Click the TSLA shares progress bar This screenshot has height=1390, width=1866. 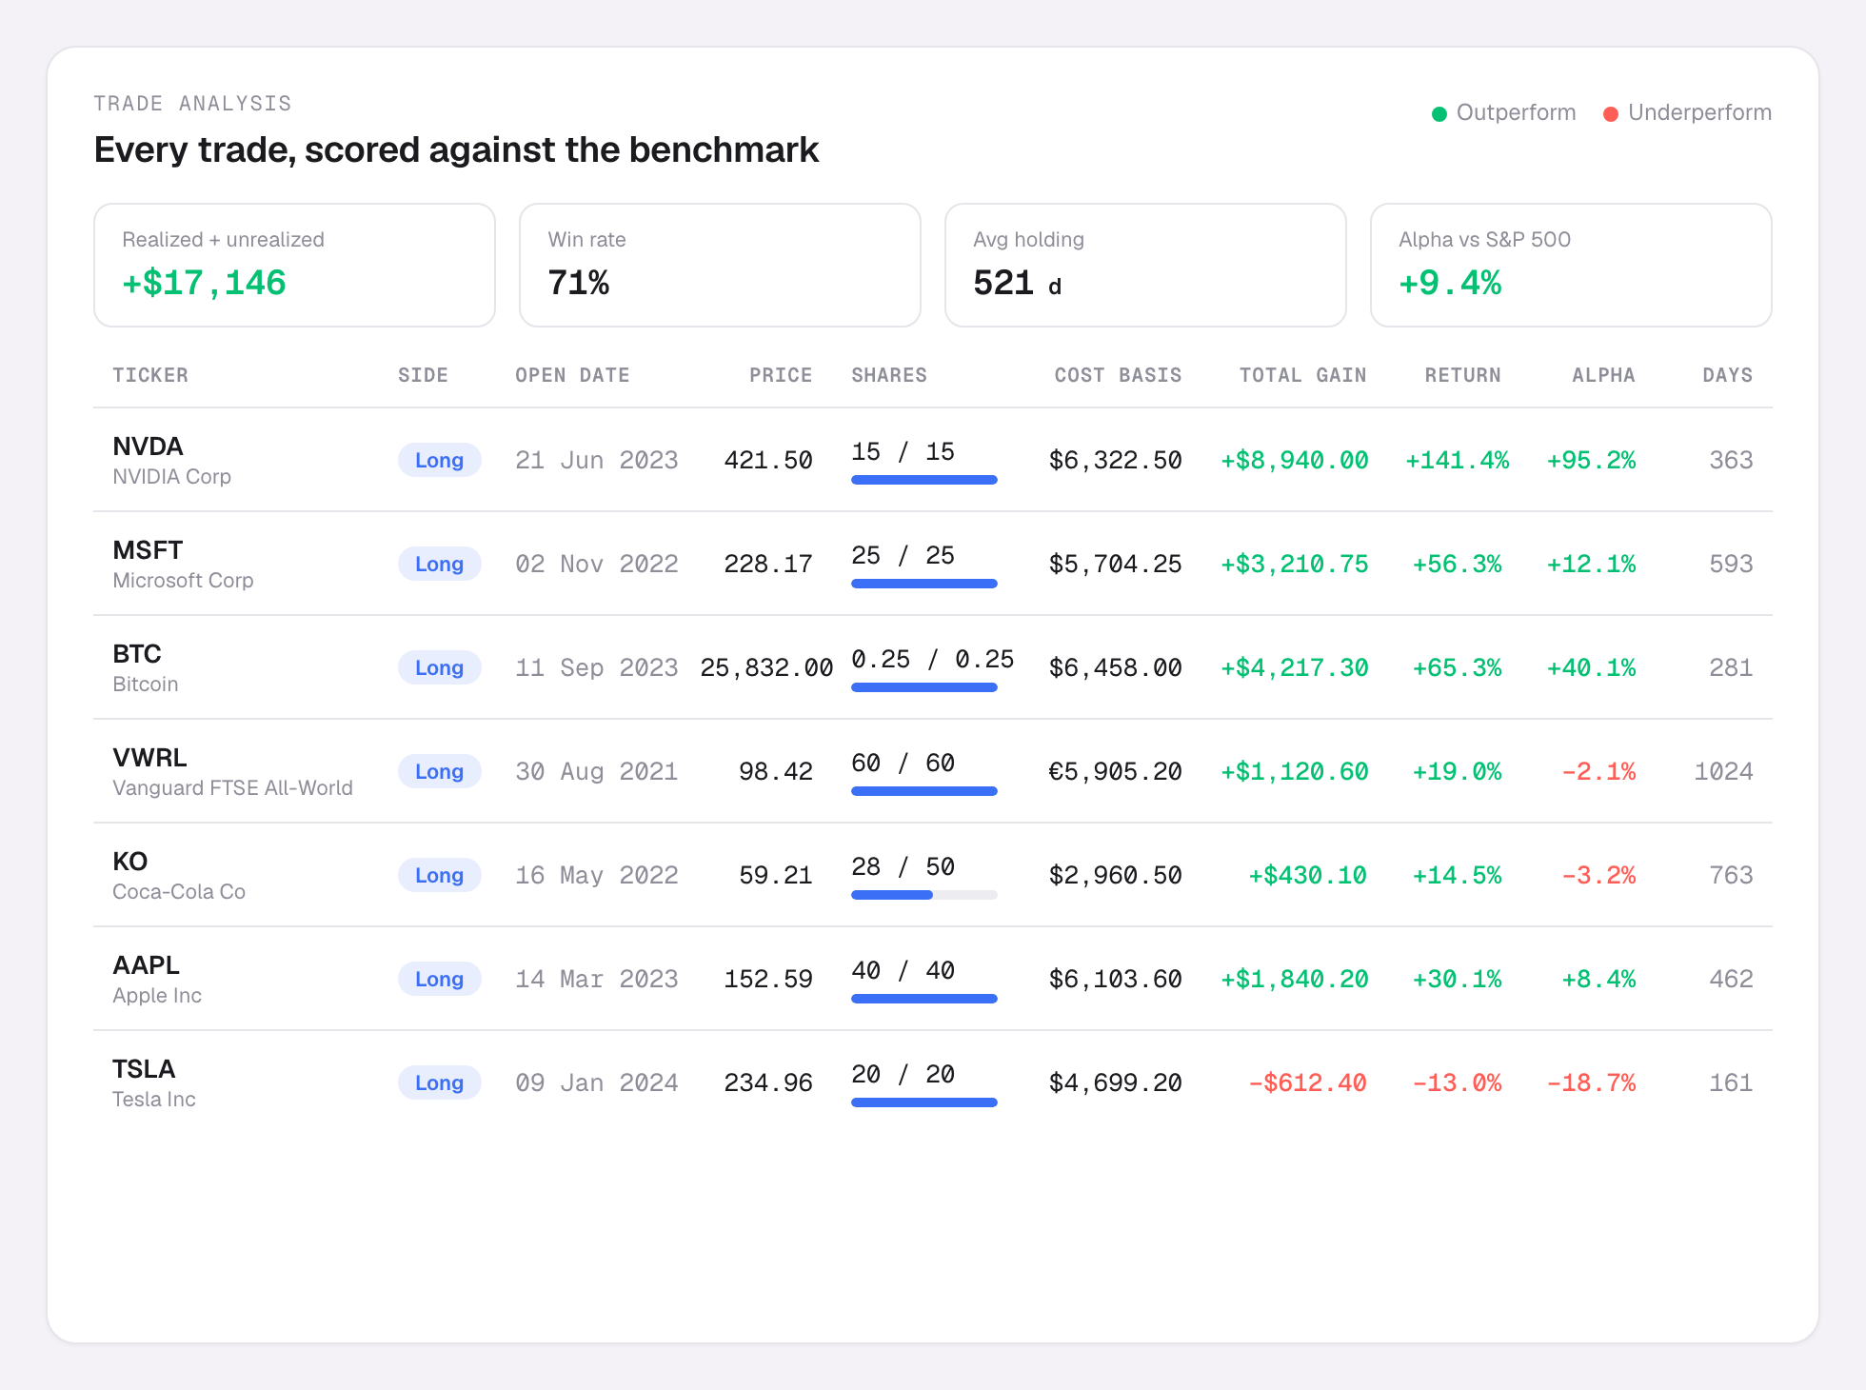click(x=924, y=1102)
